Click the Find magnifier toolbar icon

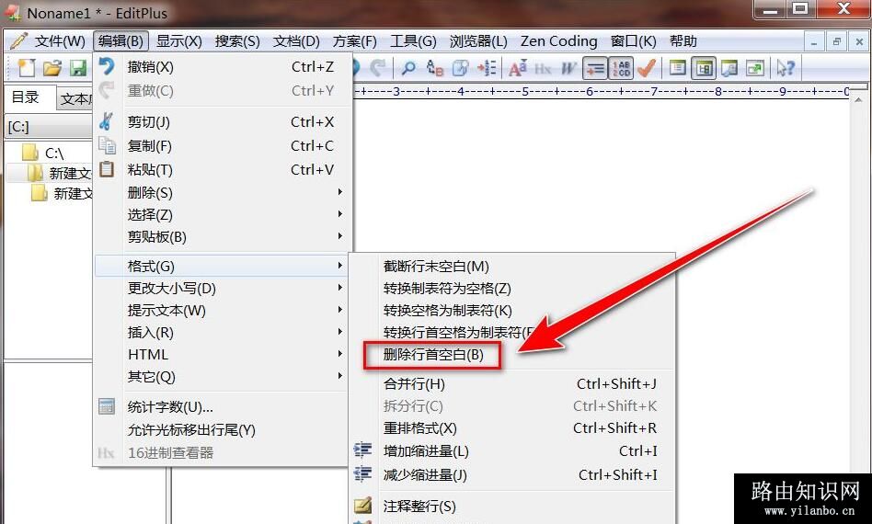408,68
